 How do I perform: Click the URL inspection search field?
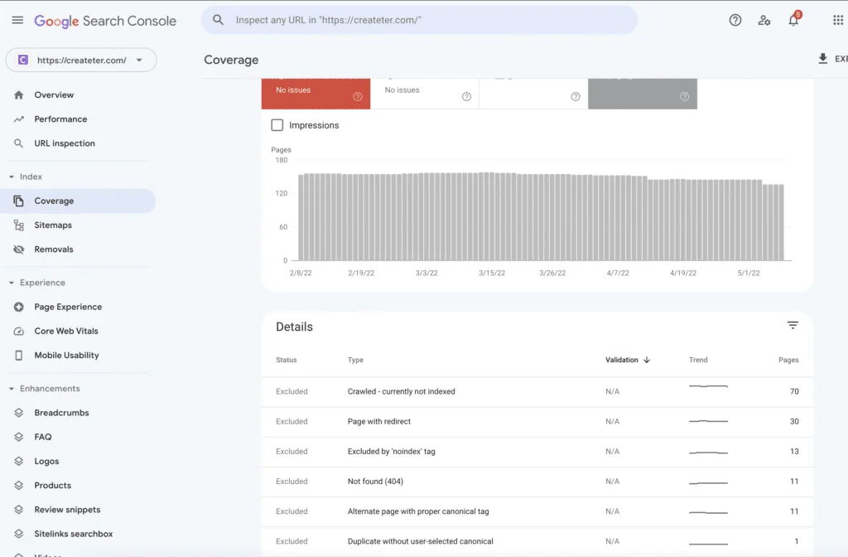pyautogui.click(x=419, y=20)
